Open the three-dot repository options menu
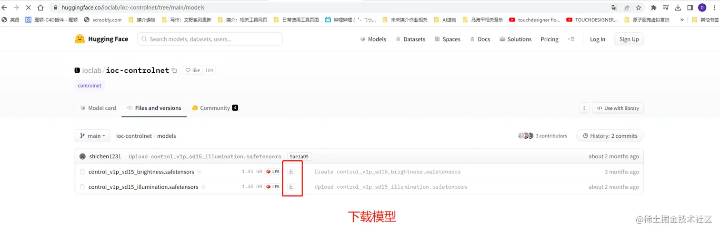Screen dimensions: 720x232 click(x=584, y=108)
